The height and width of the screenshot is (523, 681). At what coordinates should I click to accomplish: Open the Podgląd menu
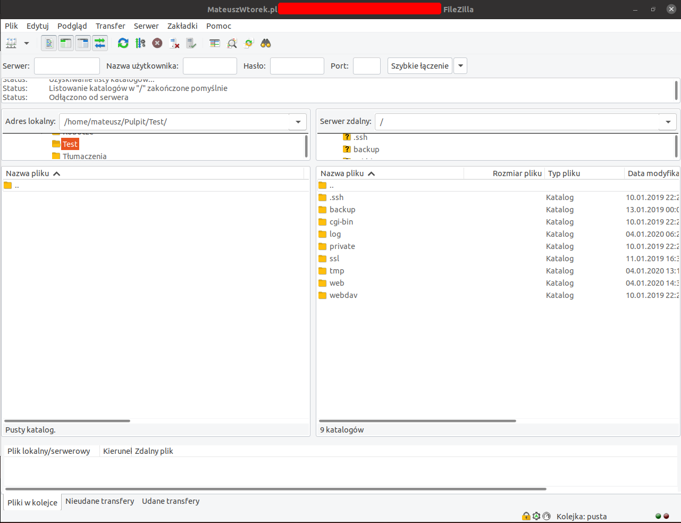[x=72, y=26]
